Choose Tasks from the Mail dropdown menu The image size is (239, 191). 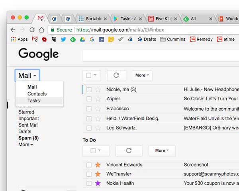point(33,101)
